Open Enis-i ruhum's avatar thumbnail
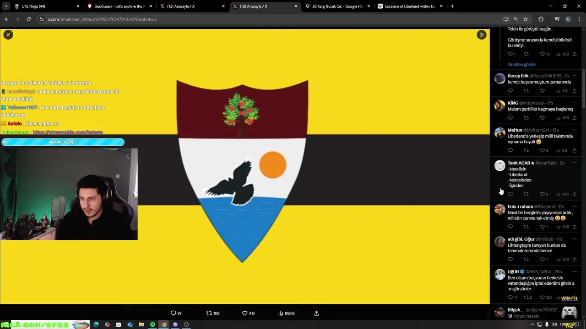This screenshot has width=586, height=329. click(499, 209)
